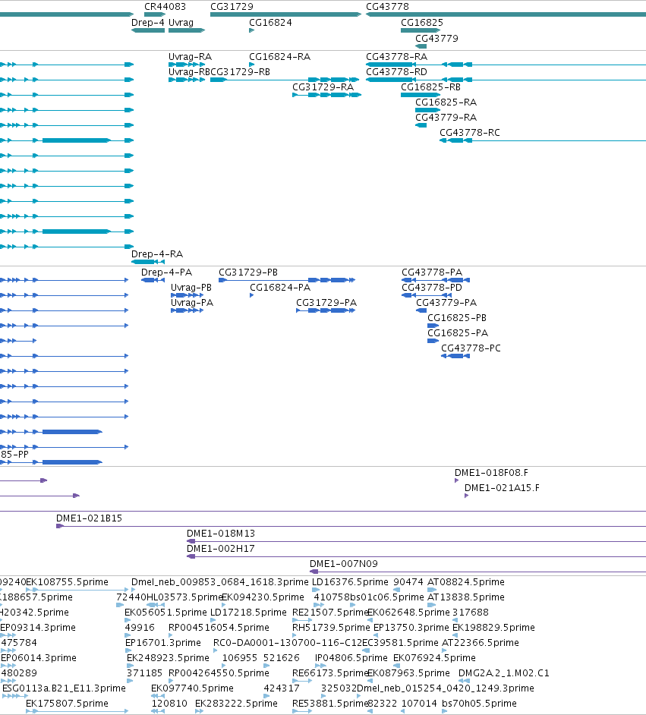Select the CR44083 gene label

tap(165, 7)
